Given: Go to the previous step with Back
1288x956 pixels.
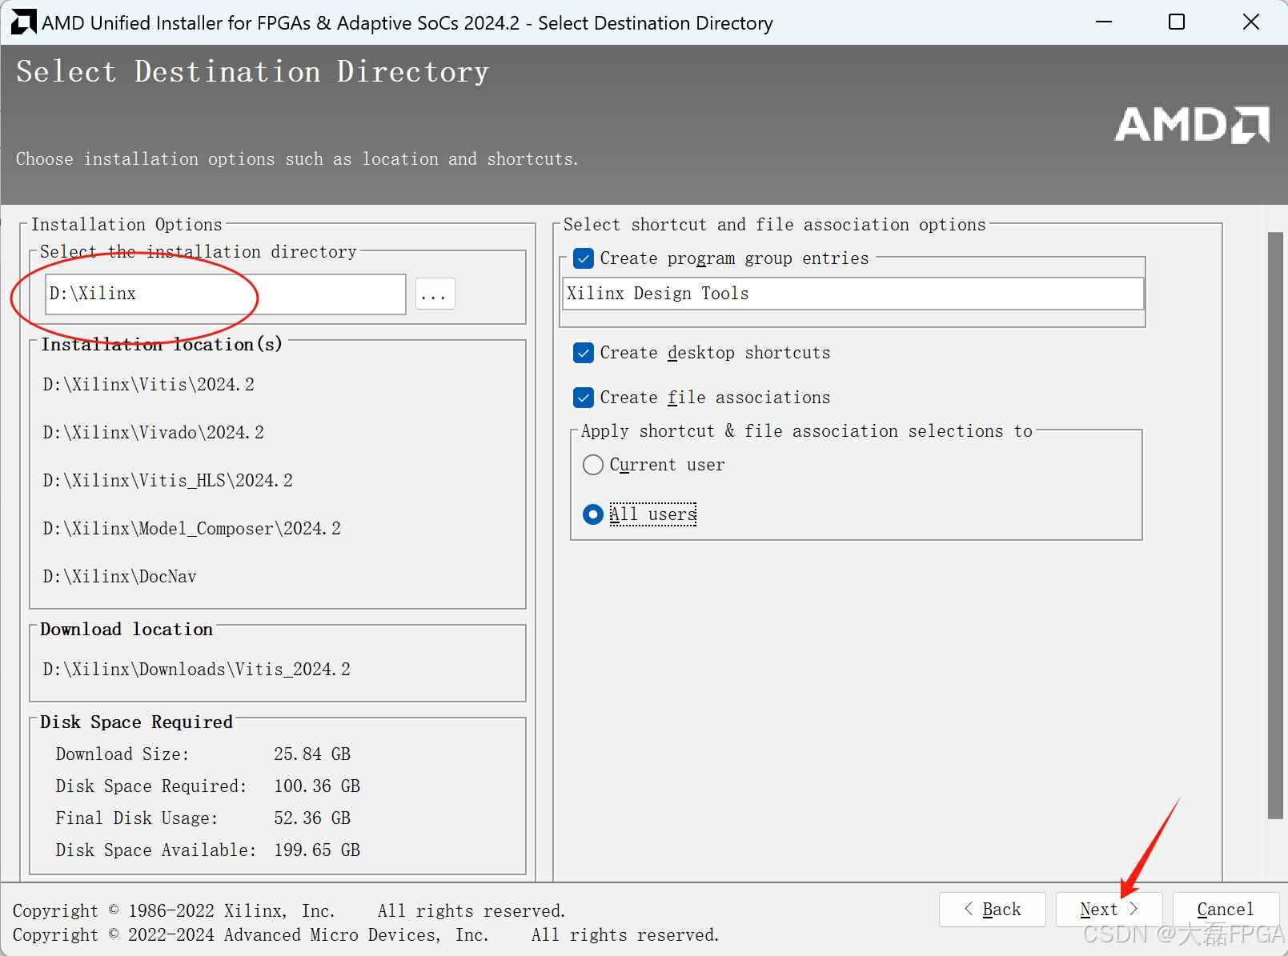Looking at the screenshot, I should point(993,910).
